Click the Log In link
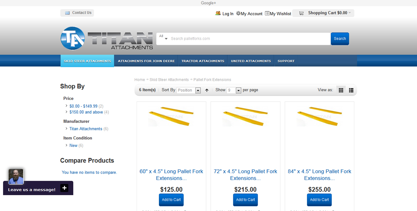The image size is (417, 211). (x=228, y=13)
